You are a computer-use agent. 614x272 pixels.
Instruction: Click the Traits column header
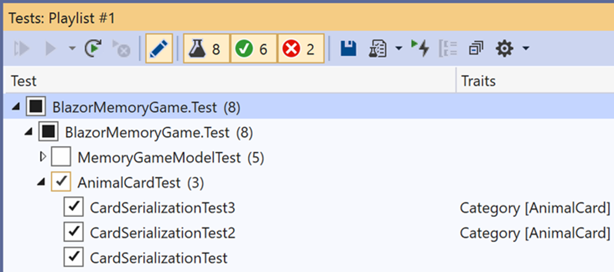(535, 81)
